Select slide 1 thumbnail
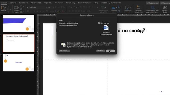Image resolution: width=170 pixels, height=95 pixels. tap(19, 23)
